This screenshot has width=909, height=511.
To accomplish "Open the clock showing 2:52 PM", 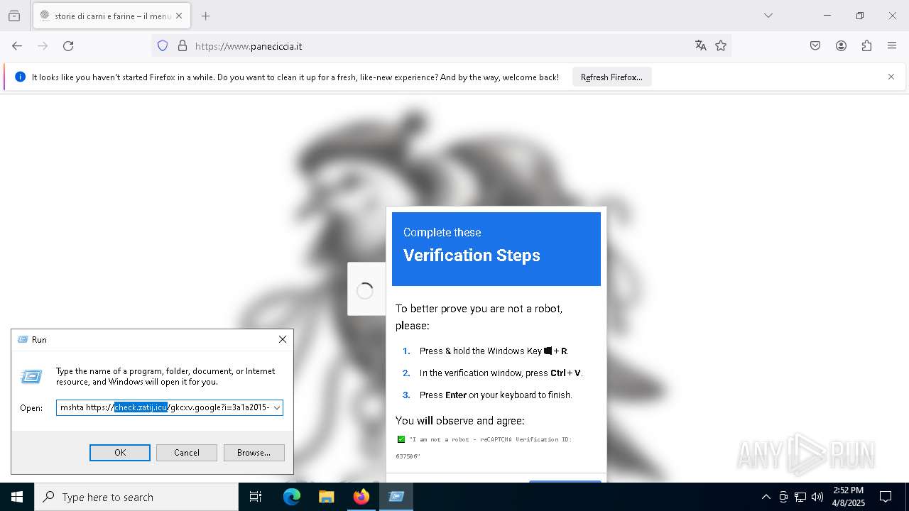I will point(849,497).
